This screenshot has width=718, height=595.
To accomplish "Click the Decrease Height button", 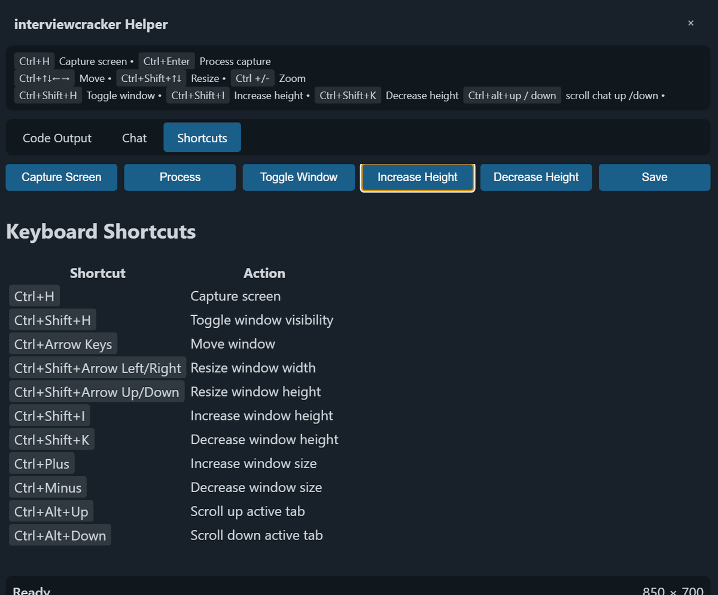I will tap(536, 178).
